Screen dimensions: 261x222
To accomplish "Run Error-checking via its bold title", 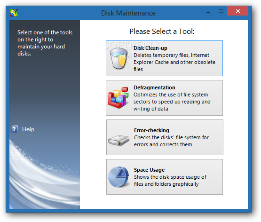I will 151,130.
